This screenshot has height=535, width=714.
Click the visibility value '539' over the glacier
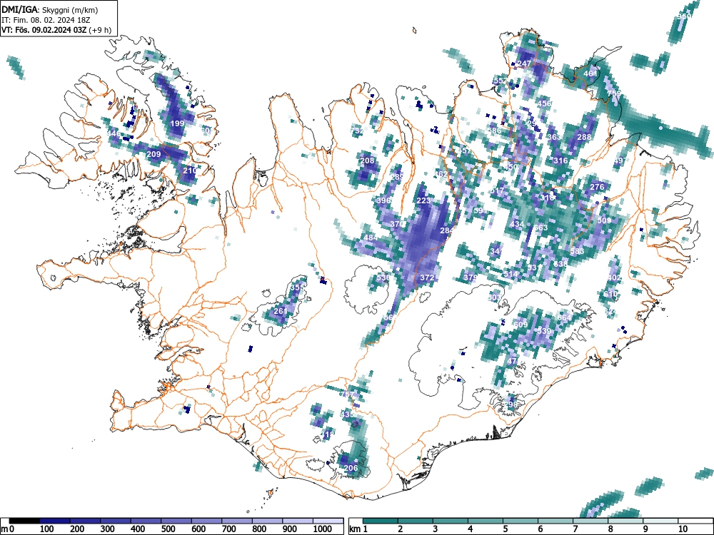[544, 331]
